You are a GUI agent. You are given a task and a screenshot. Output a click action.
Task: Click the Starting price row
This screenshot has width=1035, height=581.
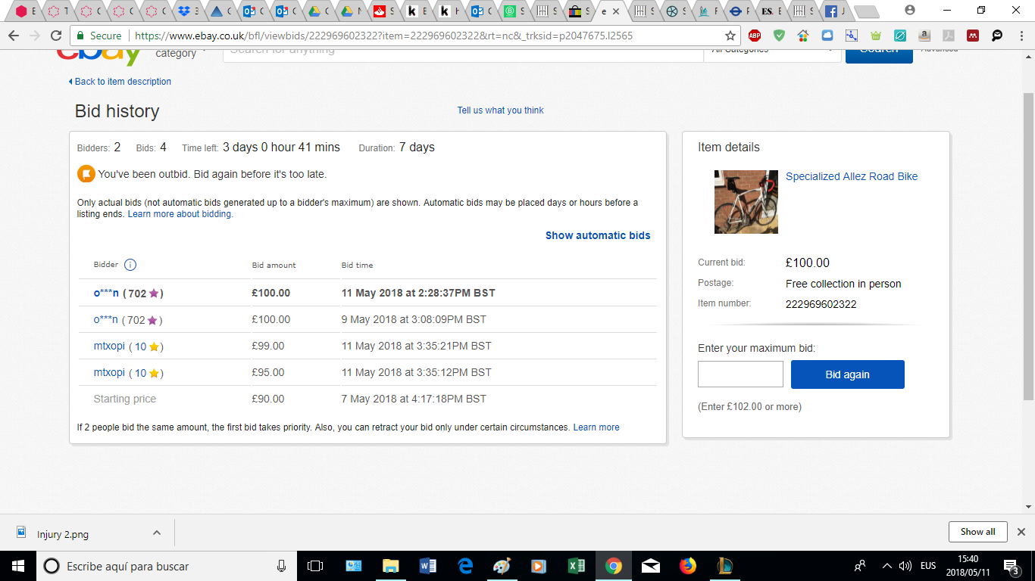coord(367,399)
